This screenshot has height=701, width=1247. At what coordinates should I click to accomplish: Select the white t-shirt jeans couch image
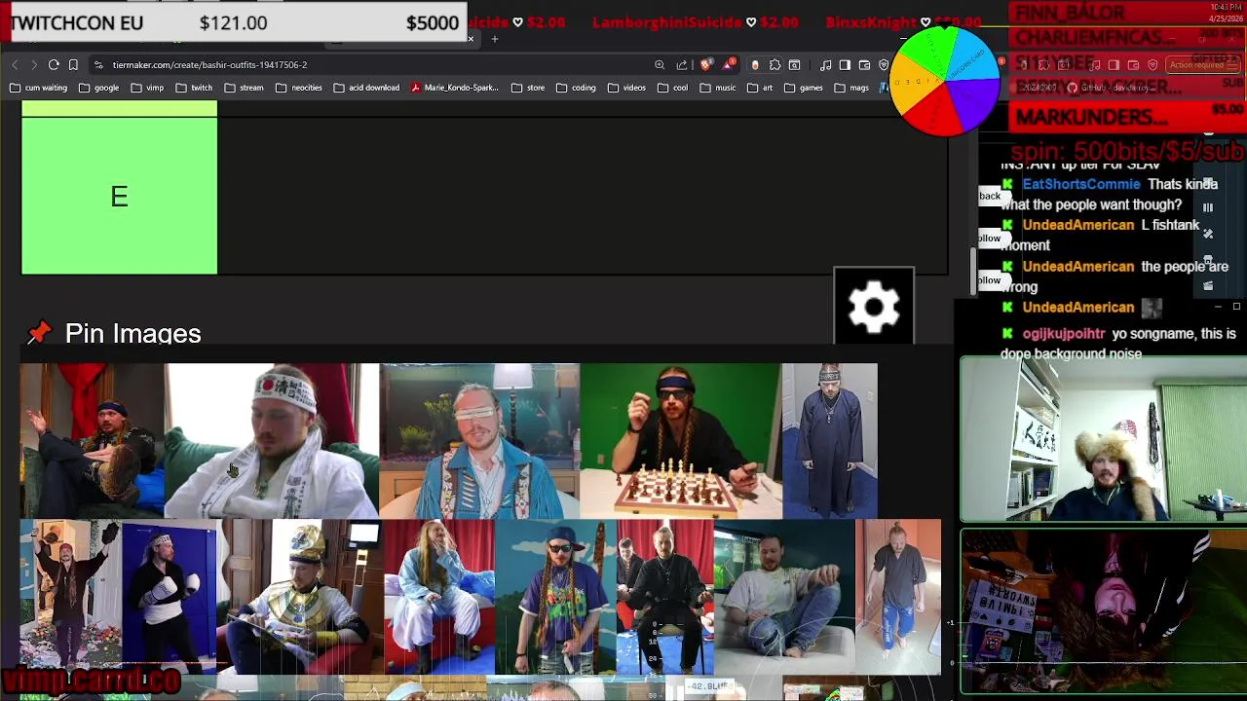(x=784, y=597)
